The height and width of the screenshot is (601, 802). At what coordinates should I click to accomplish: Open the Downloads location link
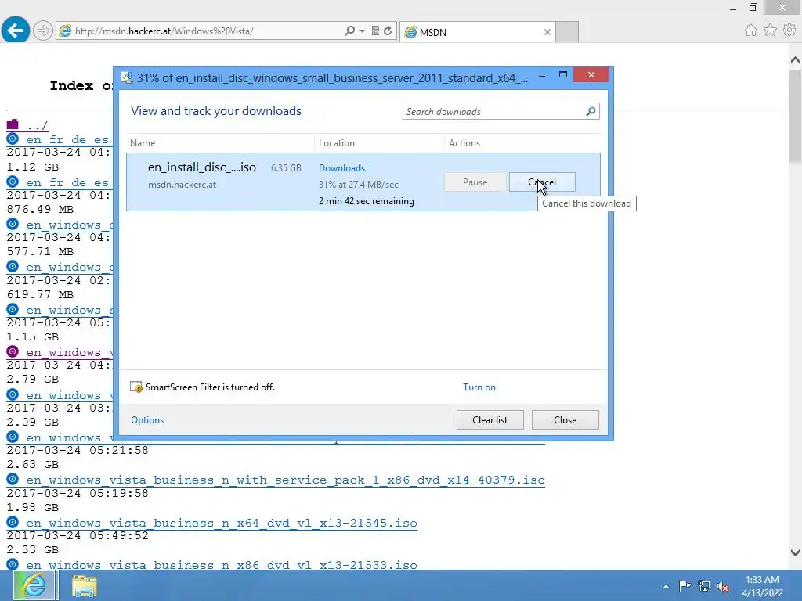(x=341, y=168)
